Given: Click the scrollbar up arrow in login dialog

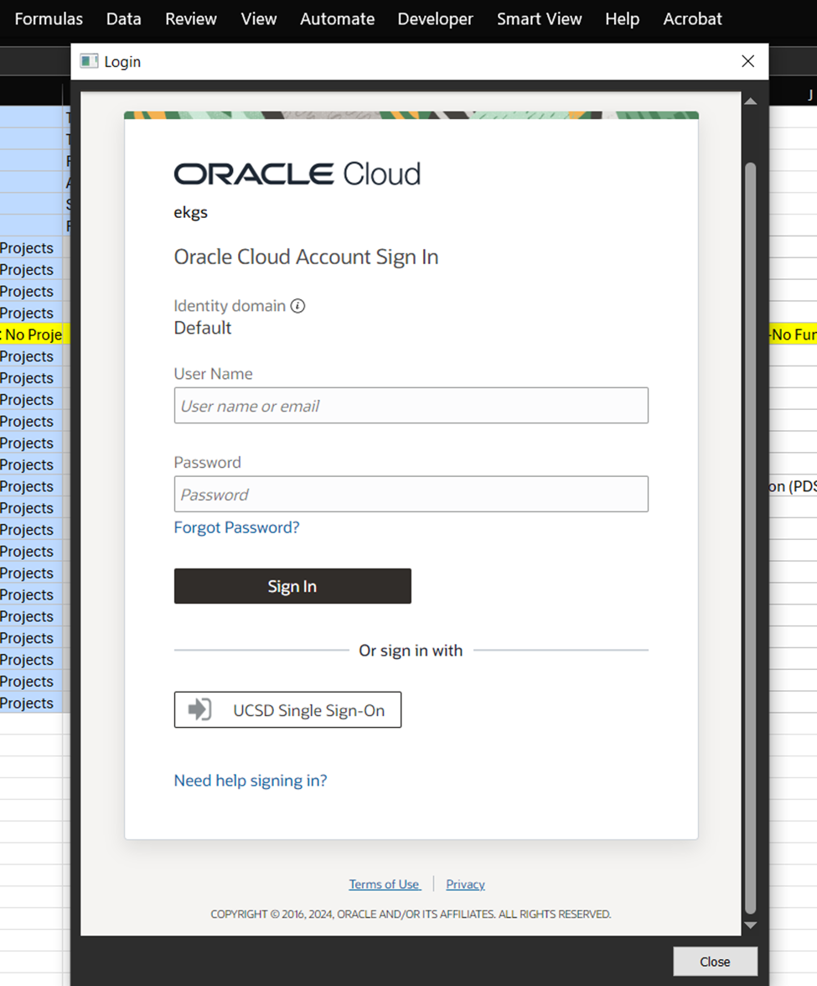Looking at the screenshot, I should click(x=751, y=101).
